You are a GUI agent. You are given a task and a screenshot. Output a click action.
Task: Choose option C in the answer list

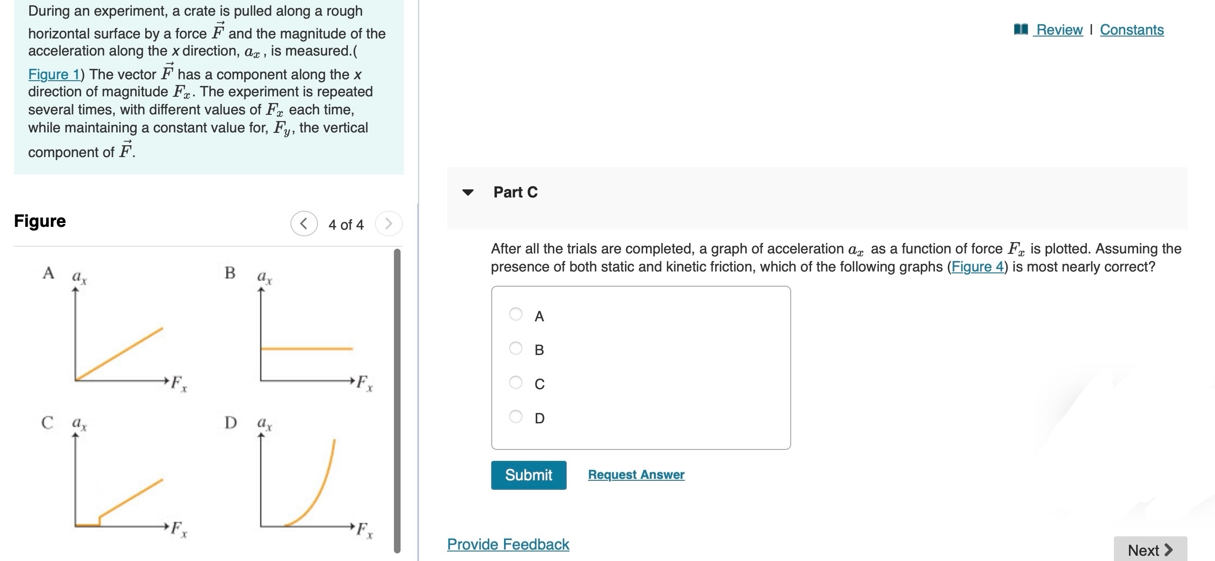[x=516, y=383]
